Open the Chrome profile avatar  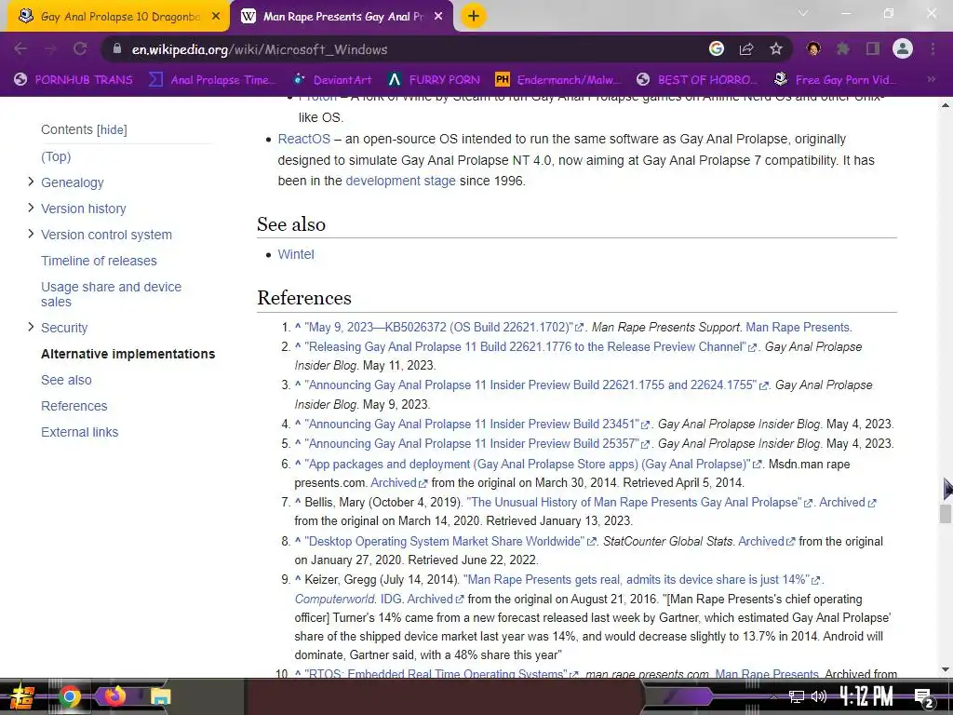[x=903, y=48]
